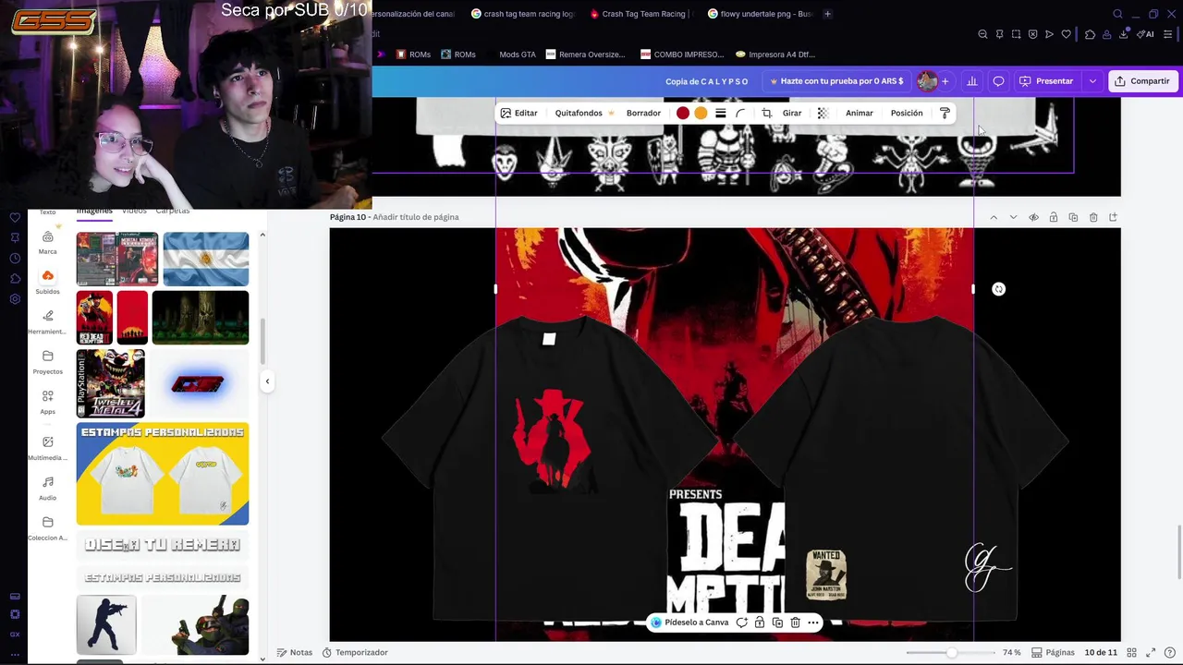1183x665 pixels.
Task: Apply Quitafondos background remover
Action: [584, 113]
